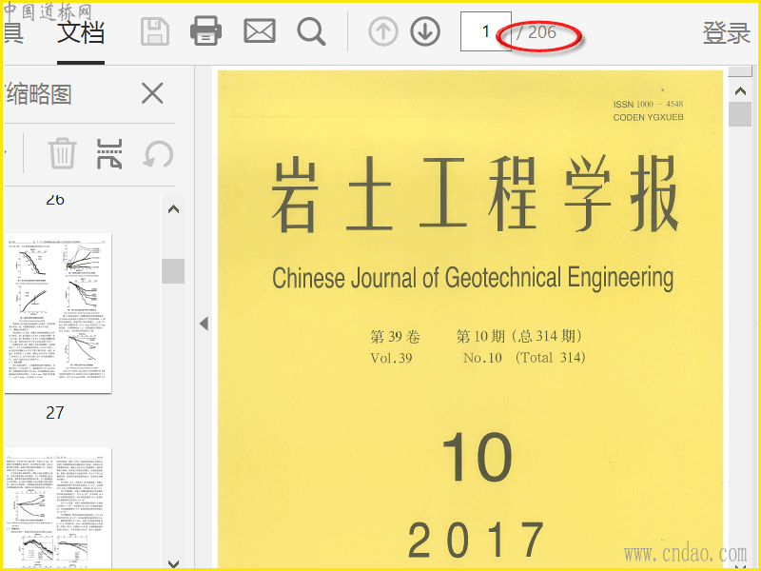The height and width of the screenshot is (571, 761).
Task: Click thumbnail panel scroll down arrow
Action: [173, 562]
